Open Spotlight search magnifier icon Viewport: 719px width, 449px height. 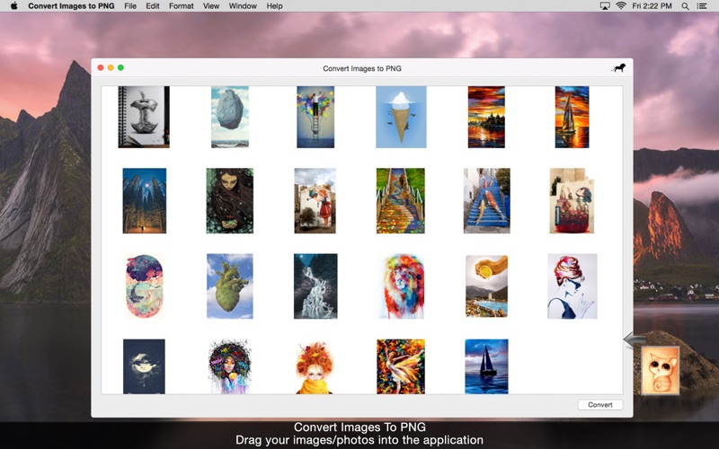coord(685,6)
